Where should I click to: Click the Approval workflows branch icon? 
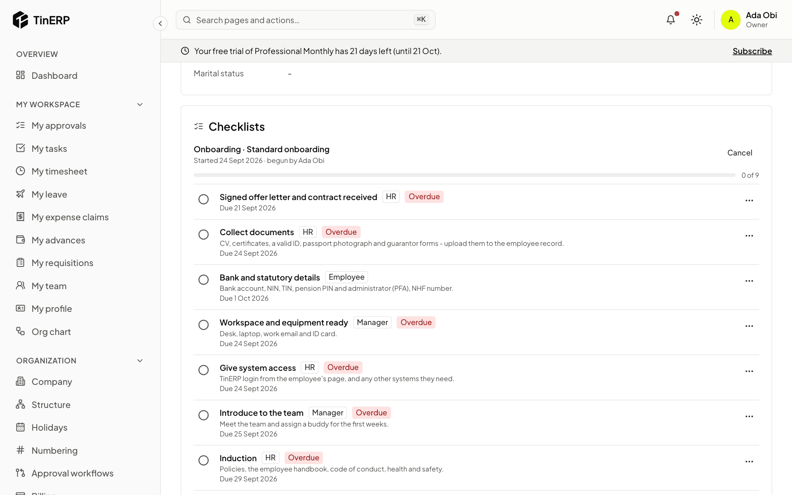[x=20, y=473]
